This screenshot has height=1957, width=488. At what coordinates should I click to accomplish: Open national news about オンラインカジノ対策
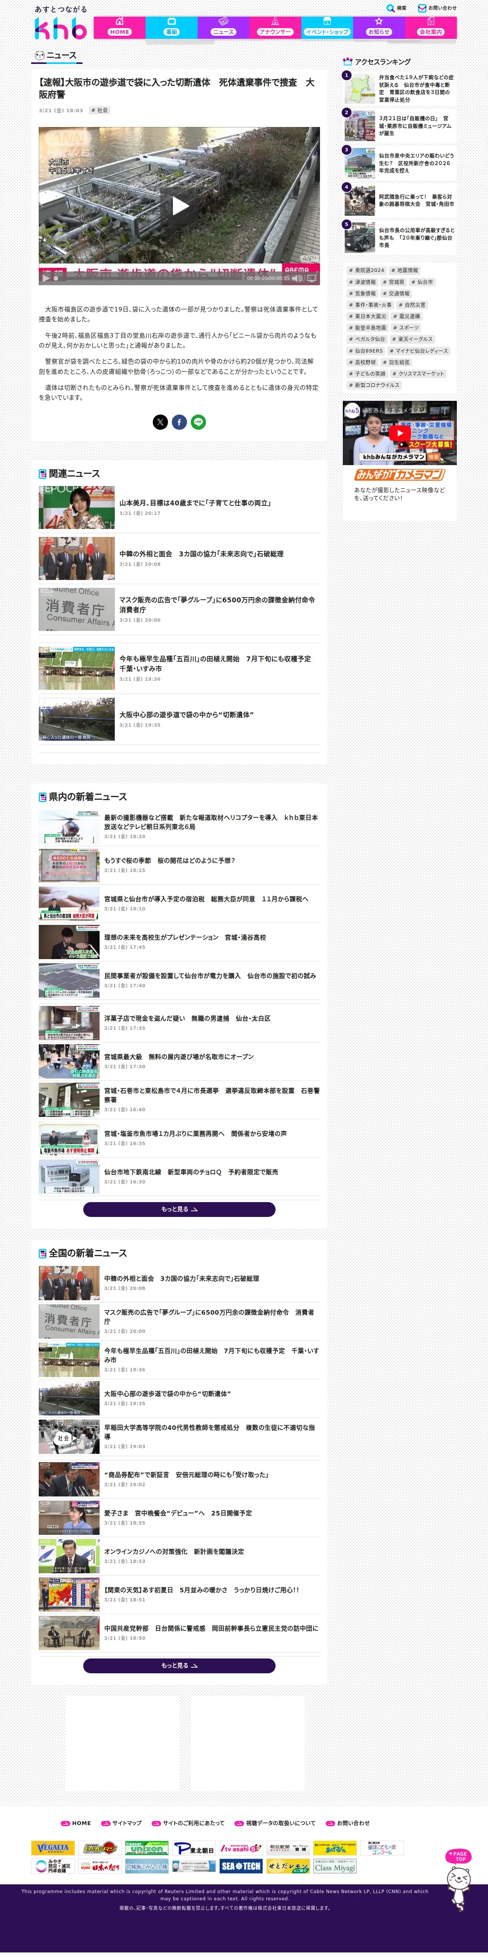(x=179, y=1556)
